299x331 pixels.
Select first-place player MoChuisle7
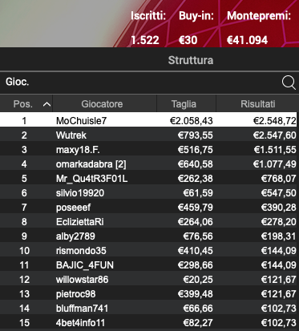(x=149, y=120)
